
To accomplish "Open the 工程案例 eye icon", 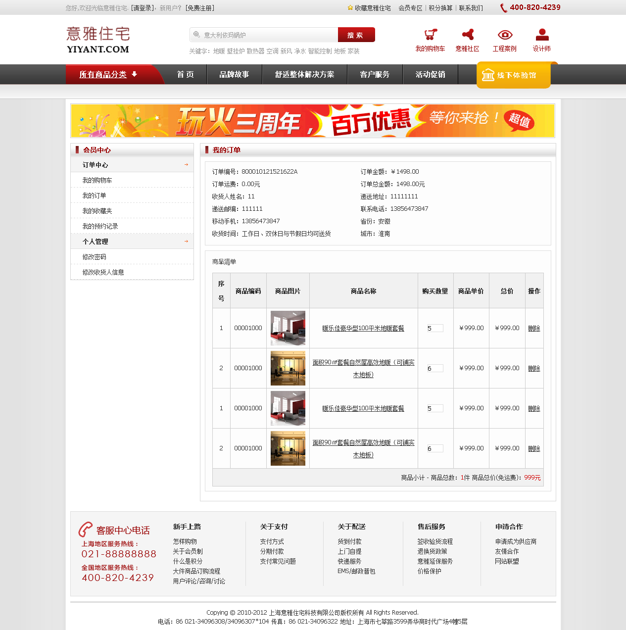I will [504, 35].
